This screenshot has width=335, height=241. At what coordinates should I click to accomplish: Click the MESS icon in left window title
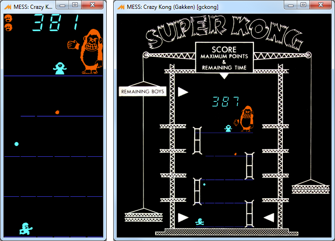coord(7,7)
